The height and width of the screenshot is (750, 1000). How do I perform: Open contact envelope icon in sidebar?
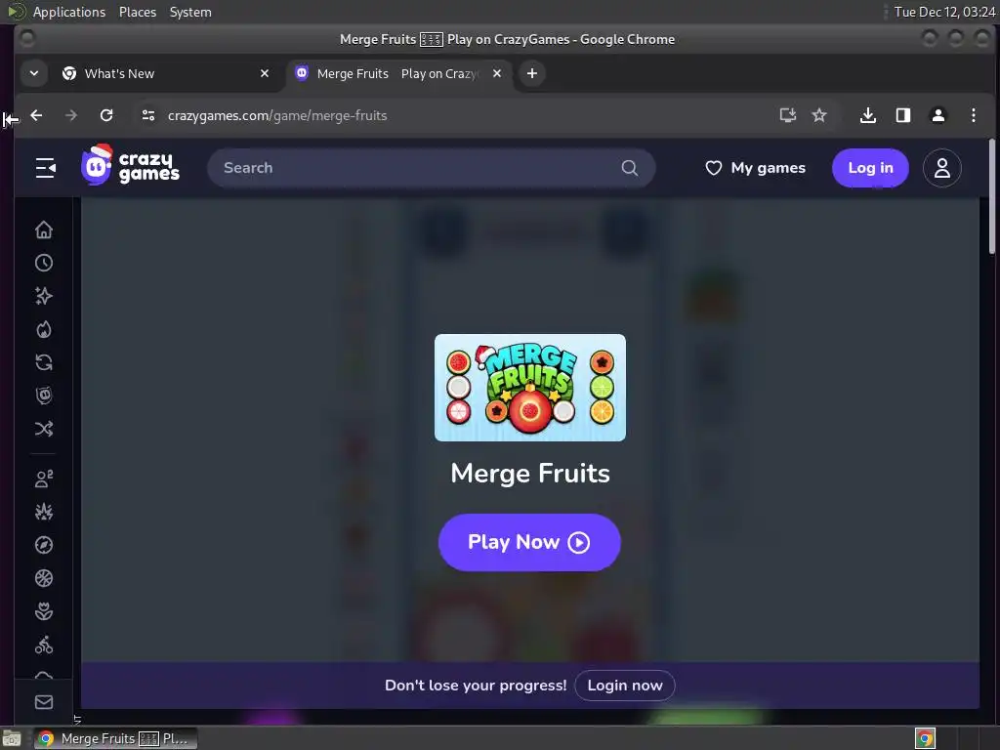click(43, 702)
